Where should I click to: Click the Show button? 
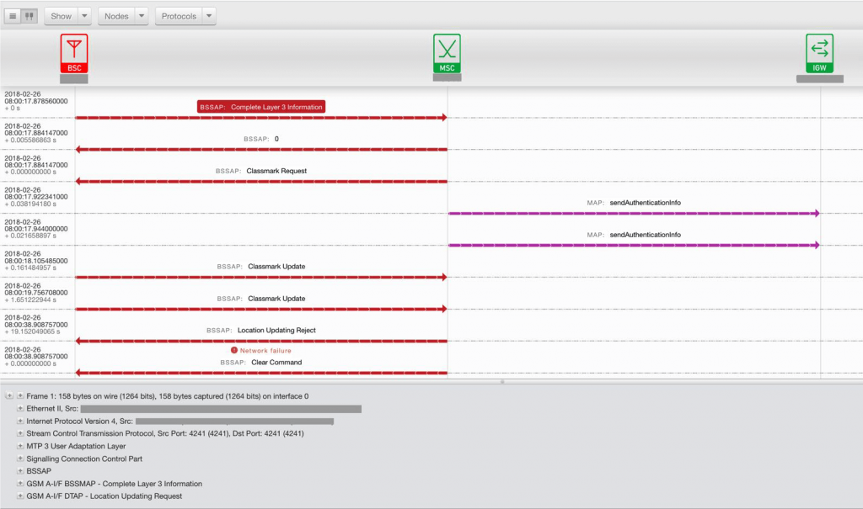click(x=62, y=16)
